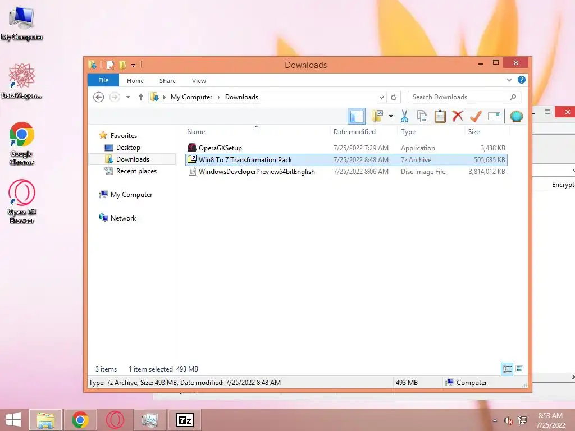Open Google Chrome desktop shortcut
The width and height of the screenshot is (575, 431).
(x=22, y=143)
